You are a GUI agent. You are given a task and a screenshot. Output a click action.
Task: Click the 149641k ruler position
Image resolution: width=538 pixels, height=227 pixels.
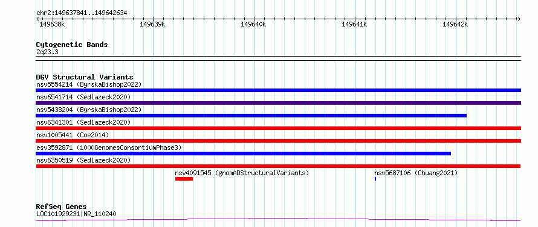(354, 24)
